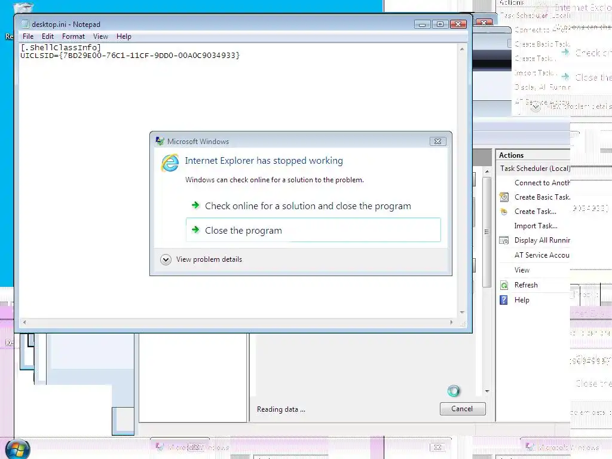
Task: Click the spinning progress indicator above Cancel
Action: pyautogui.click(x=454, y=391)
